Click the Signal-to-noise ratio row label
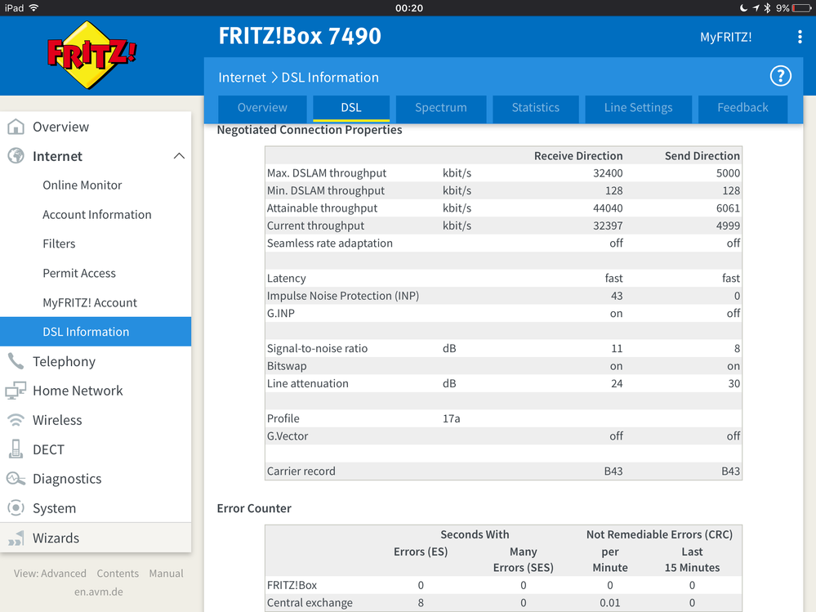Viewport: 816px width, 612px height. pos(317,348)
